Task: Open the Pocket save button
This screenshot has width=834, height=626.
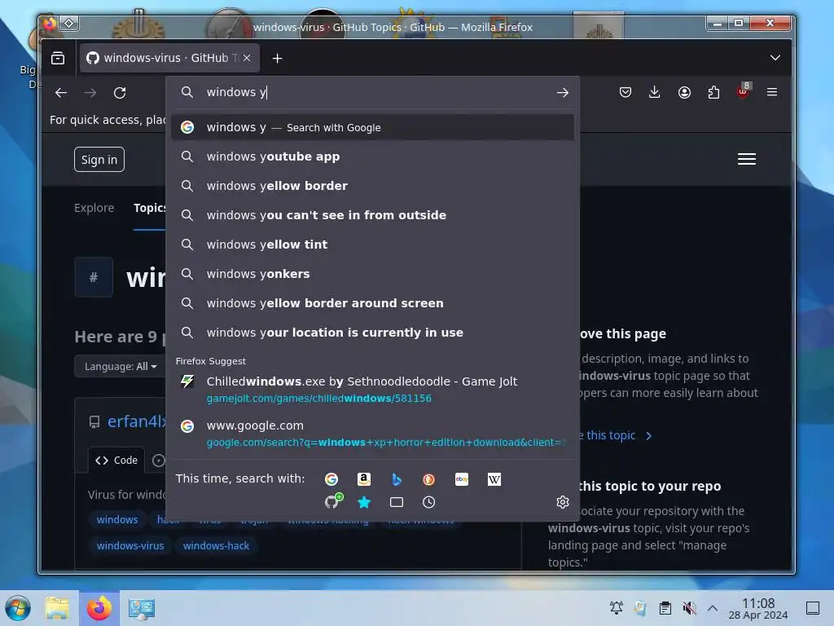Action: click(625, 92)
